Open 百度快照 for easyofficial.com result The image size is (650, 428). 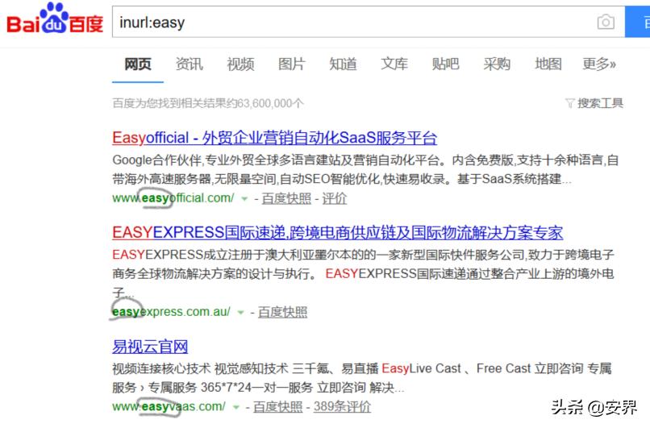[286, 198]
